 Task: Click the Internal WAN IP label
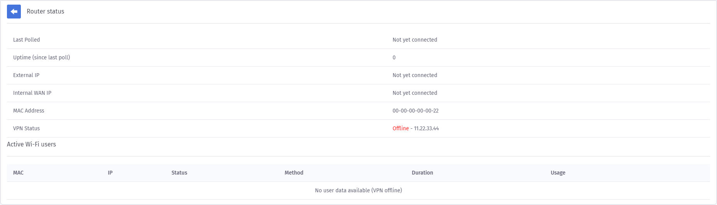tap(32, 93)
